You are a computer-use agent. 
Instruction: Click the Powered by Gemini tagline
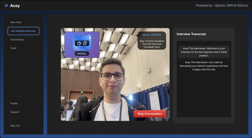[222, 5]
